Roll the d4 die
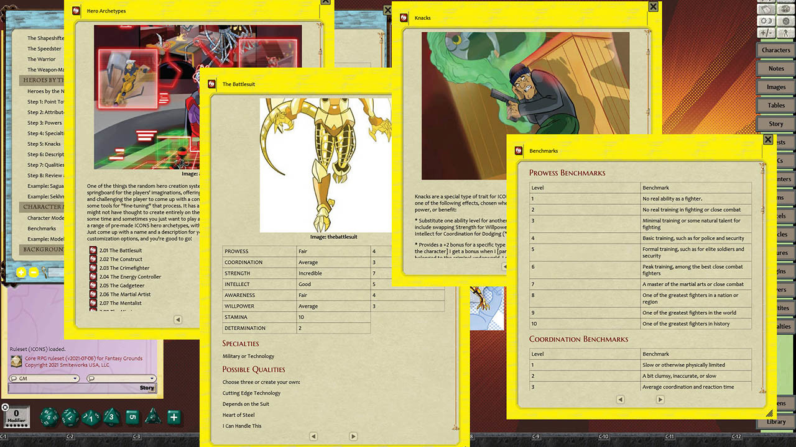 click(153, 417)
